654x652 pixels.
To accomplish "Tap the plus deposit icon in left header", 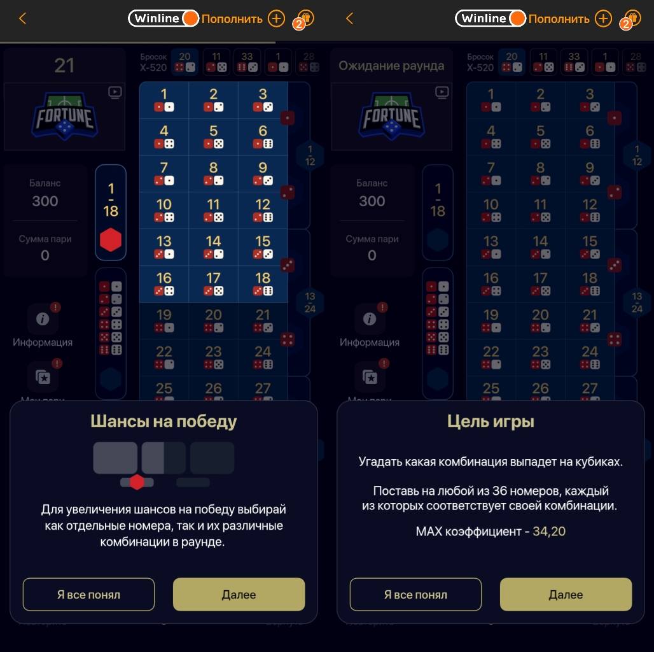I will 276,19.
